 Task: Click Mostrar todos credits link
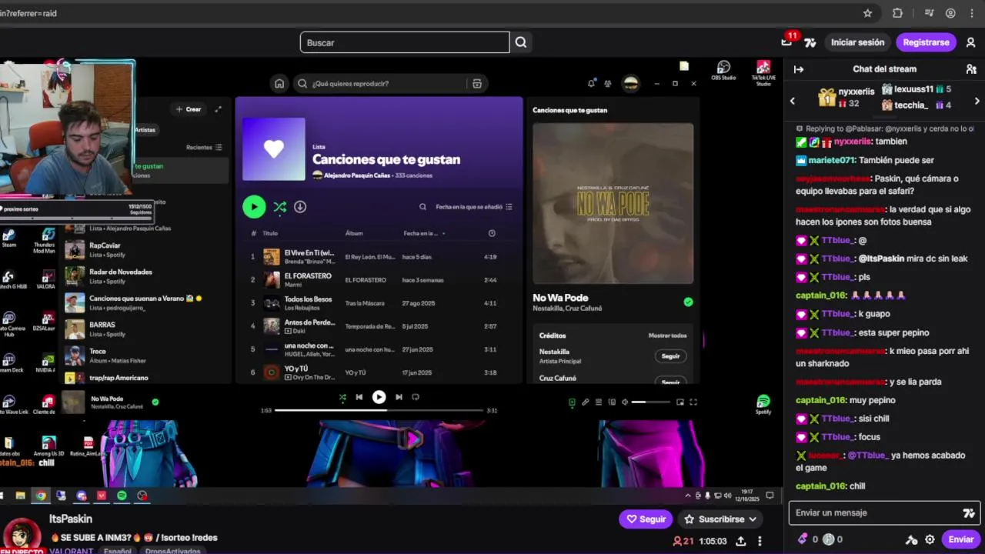667,335
